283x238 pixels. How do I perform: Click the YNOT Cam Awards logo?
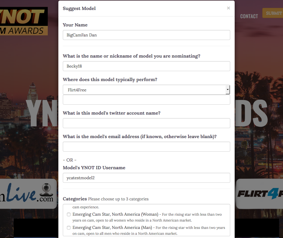24,21
